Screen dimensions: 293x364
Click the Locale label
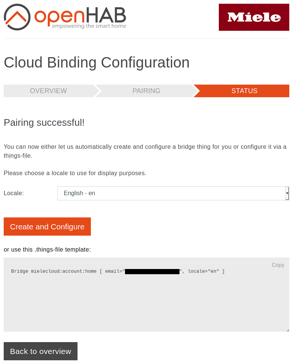14,193
